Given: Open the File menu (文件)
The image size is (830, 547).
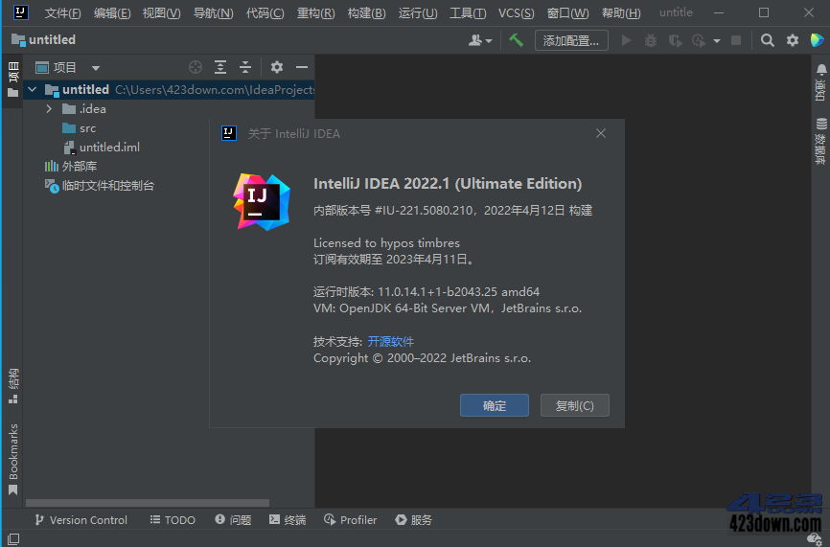Looking at the screenshot, I should pyautogui.click(x=62, y=12).
